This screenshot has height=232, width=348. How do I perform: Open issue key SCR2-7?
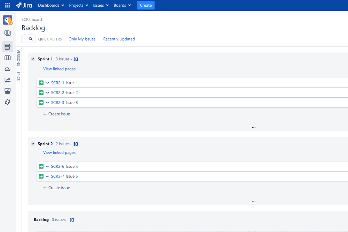point(57,176)
